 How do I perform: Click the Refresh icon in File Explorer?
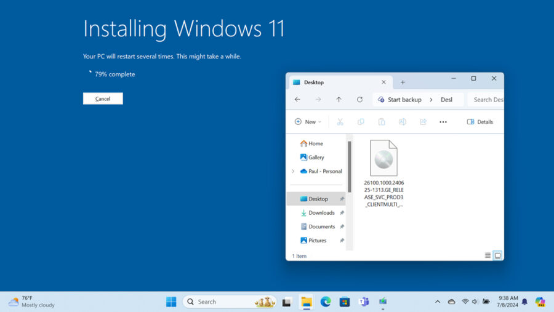pos(359,100)
